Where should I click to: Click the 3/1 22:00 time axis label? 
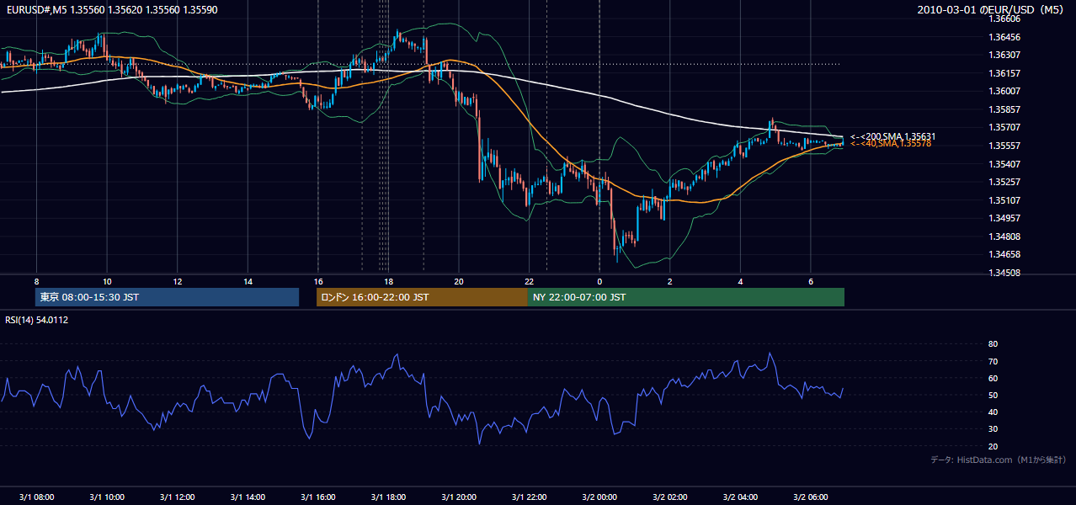tap(529, 497)
